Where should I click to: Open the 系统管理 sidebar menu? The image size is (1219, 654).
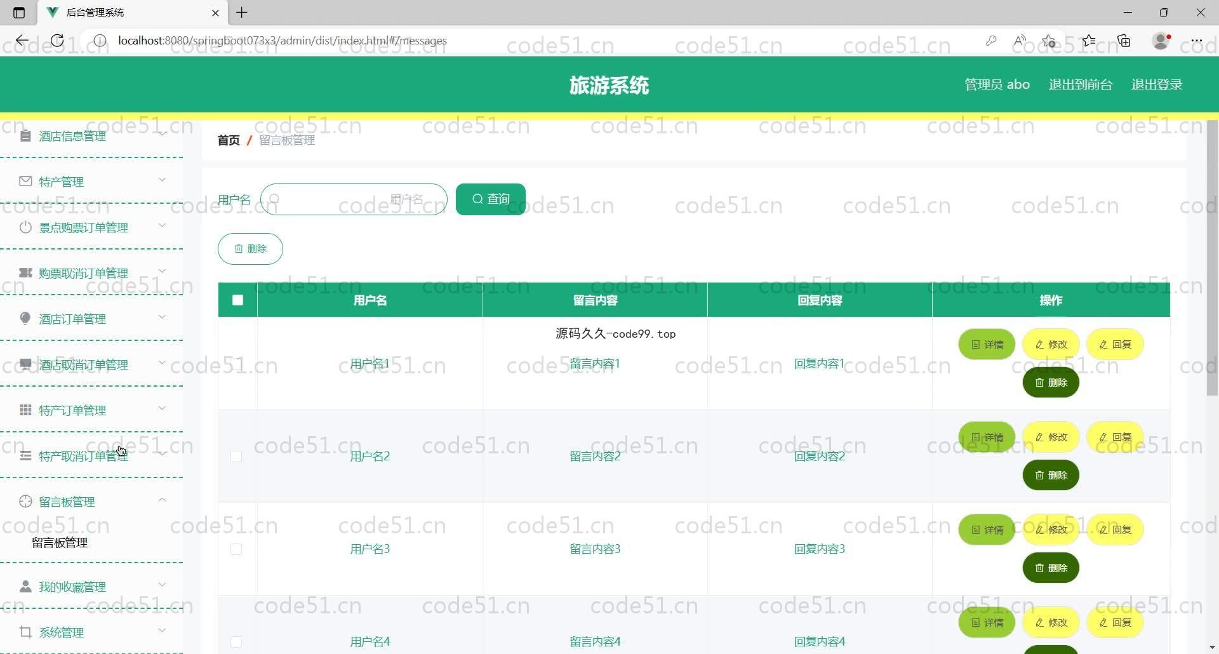[x=92, y=632]
